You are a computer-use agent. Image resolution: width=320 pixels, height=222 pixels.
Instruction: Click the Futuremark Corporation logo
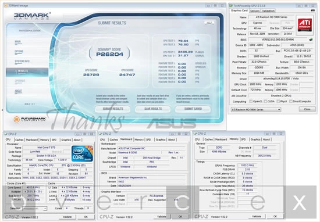(30, 119)
